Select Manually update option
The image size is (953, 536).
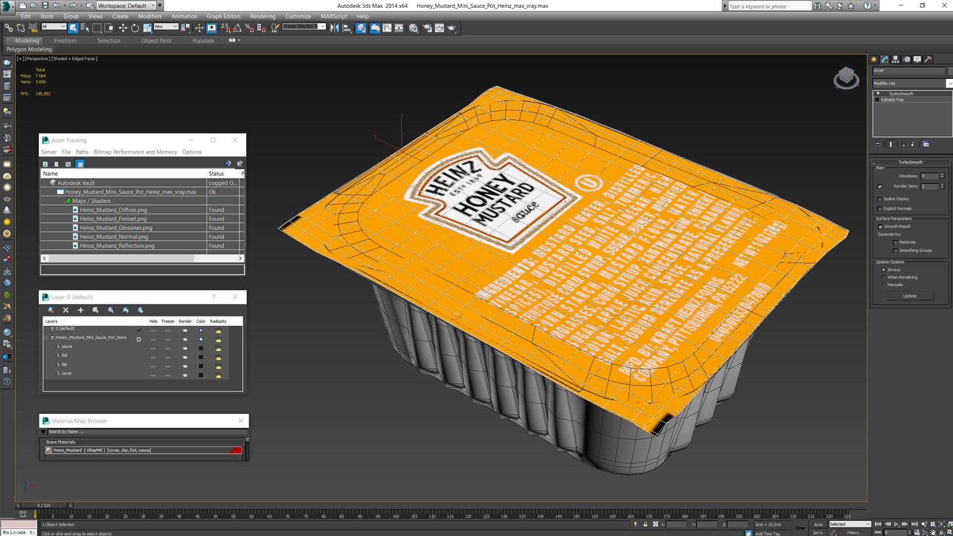(x=883, y=284)
